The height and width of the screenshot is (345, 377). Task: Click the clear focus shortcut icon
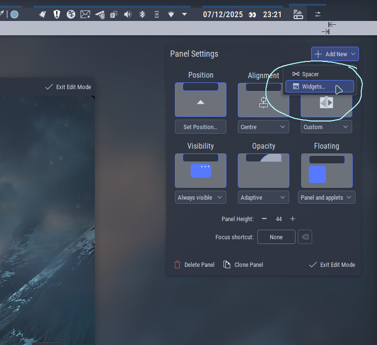pyautogui.click(x=305, y=237)
